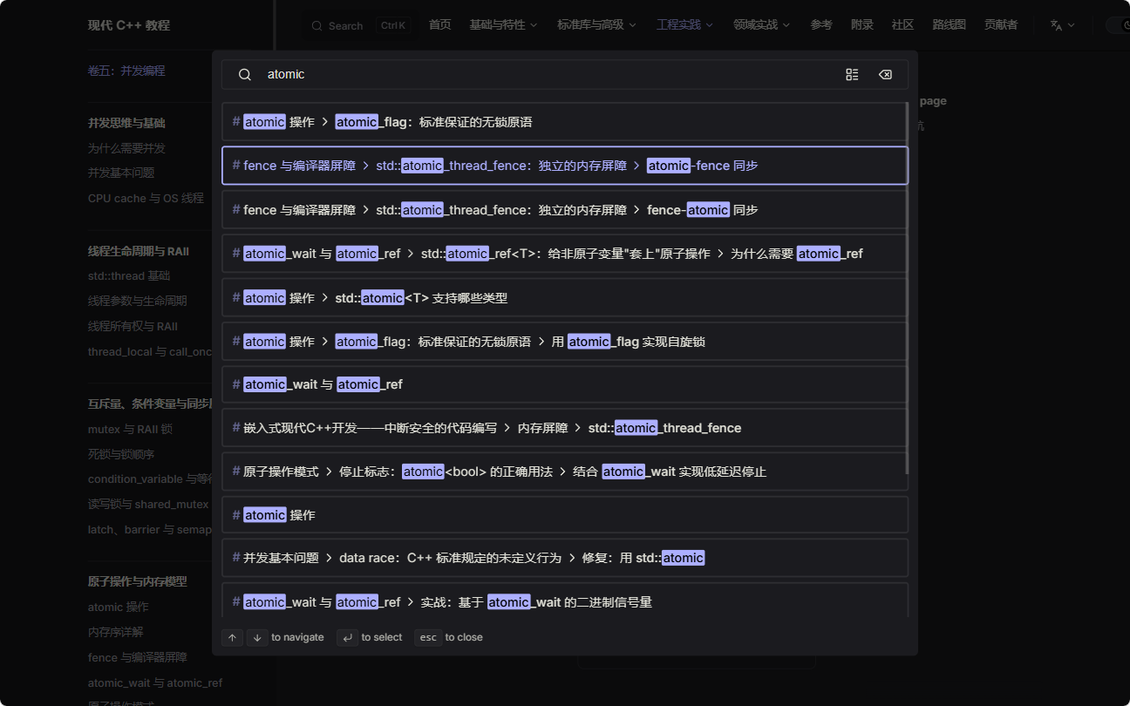Open result "用 atomic_flag 实现自旋锁"
Viewport: 1130px width, 706px height.
pos(564,342)
